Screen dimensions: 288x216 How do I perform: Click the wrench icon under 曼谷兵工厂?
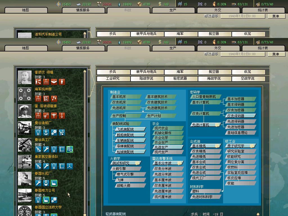tap(46, 149)
